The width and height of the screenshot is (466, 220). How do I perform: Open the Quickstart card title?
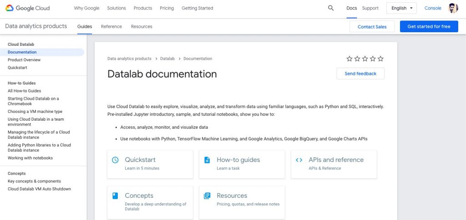140,160
